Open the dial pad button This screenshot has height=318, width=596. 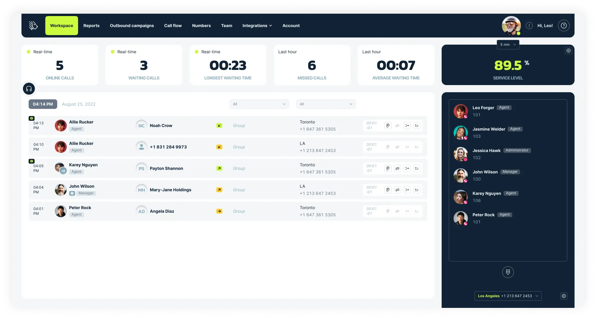click(x=508, y=272)
